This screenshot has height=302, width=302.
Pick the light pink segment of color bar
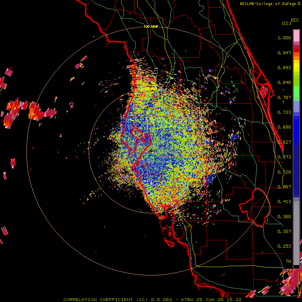[296, 36]
